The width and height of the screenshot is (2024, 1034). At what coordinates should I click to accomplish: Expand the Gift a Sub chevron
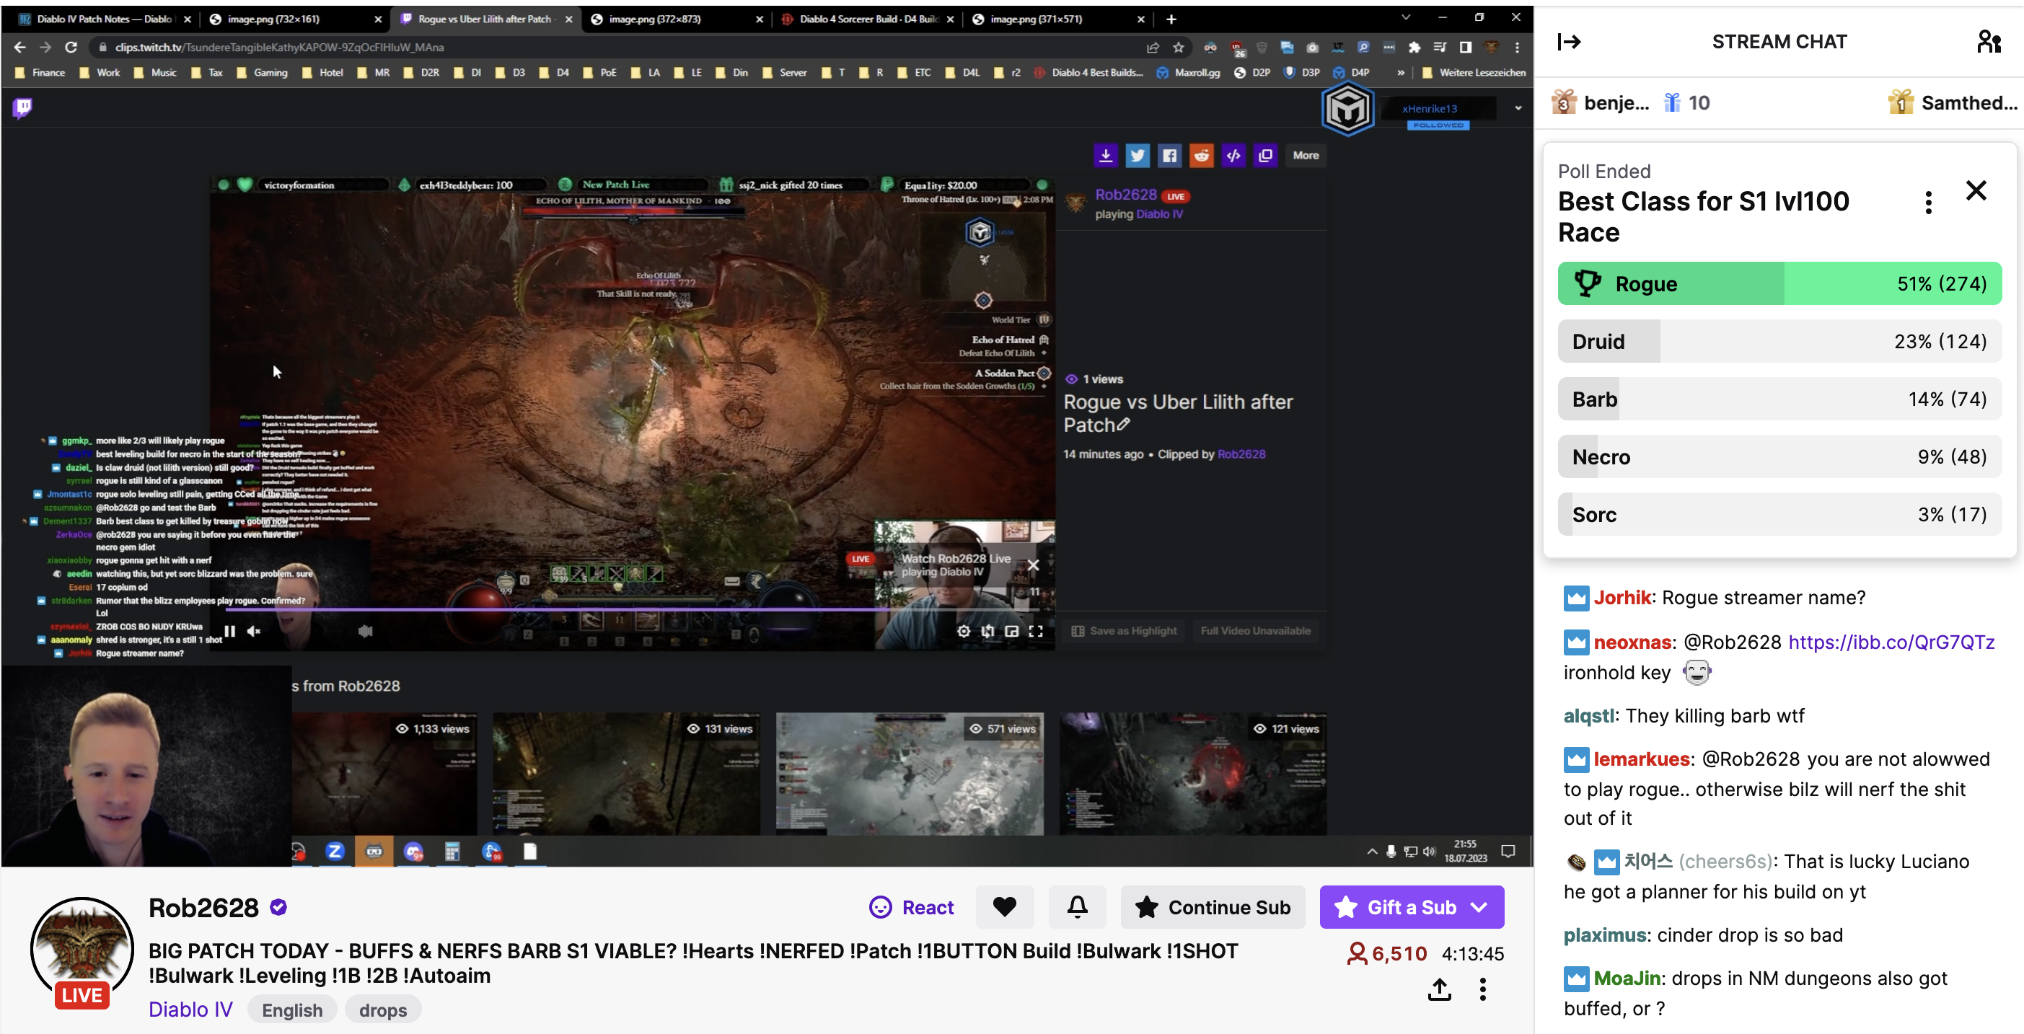point(1479,906)
